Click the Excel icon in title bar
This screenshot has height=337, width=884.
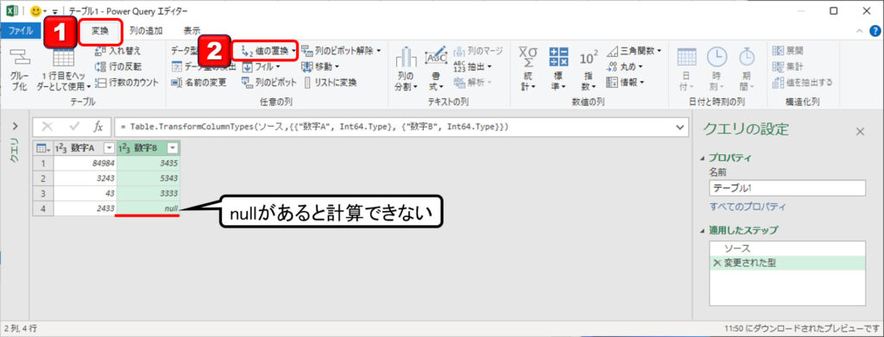tap(13, 11)
